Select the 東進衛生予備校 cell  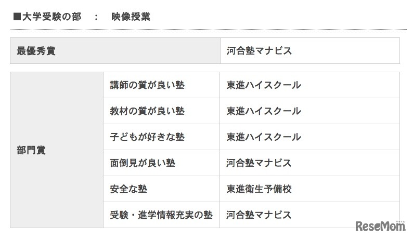(x=259, y=189)
